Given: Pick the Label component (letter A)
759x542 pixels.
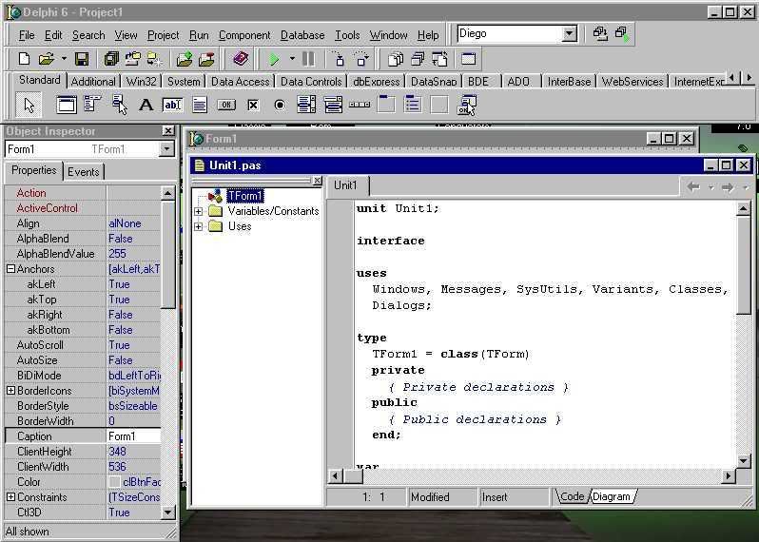Looking at the screenshot, I should coord(146,105).
